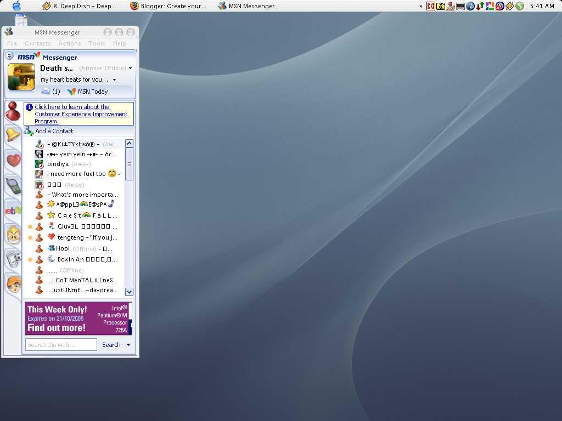
Task: Click the display picture thumbnail
Action: [21, 77]
